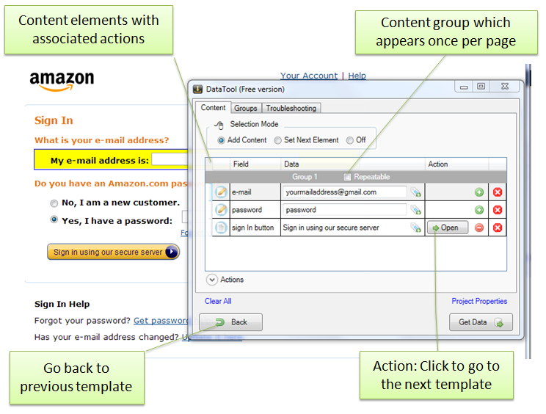Click the password data input field
This screenshot has height=414, width=546.
click(x=343, y=210)
